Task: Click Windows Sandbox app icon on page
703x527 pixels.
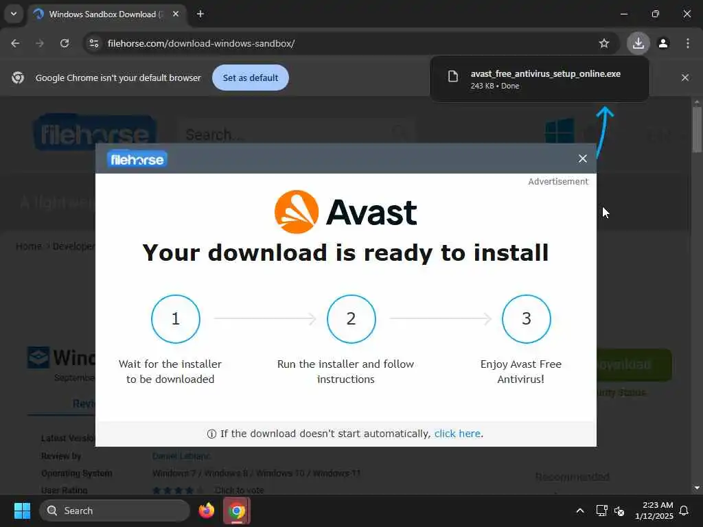Action: pos(38,357)
